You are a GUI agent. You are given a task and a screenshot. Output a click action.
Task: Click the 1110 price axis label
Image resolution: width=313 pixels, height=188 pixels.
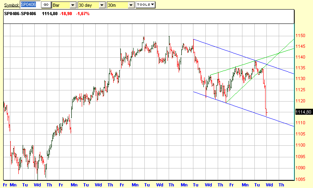(x=300, y=123)
